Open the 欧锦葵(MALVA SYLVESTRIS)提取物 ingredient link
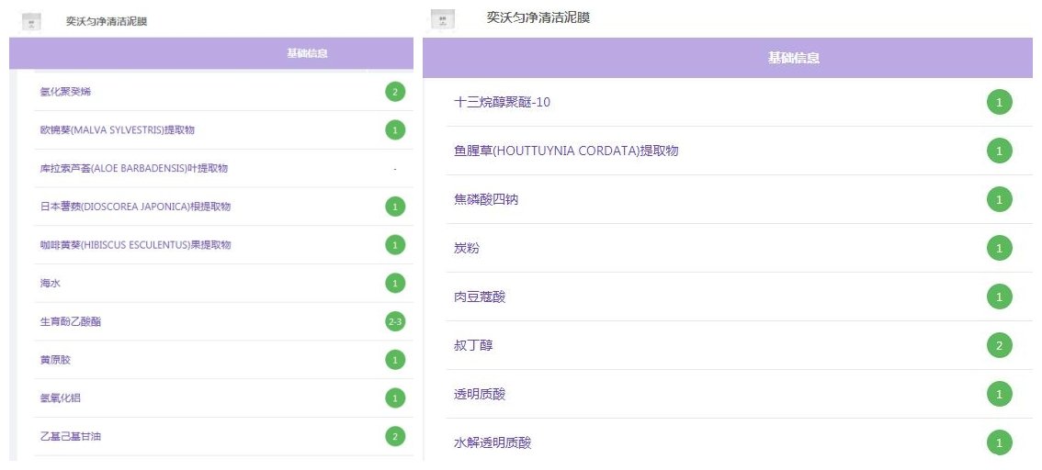Viewport: 1042px width, 470px height. coord(117,130)
